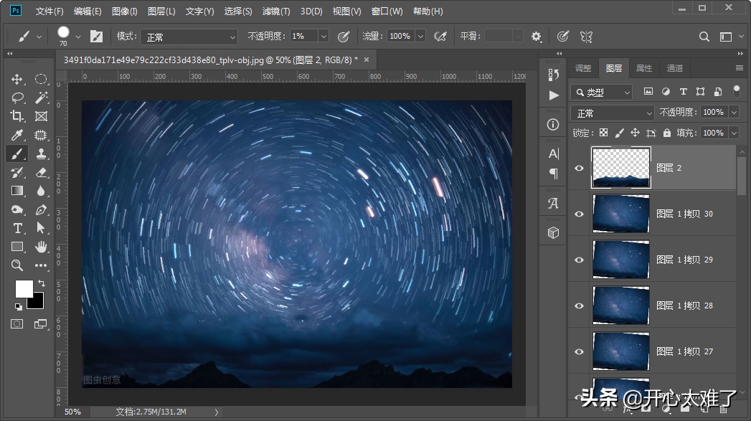Open the Character panel icon
This screenshot has width=751, height=421.
[x=554, y=153]
